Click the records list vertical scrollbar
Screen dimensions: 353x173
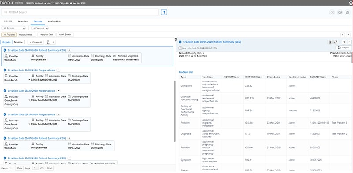(175, 111)
